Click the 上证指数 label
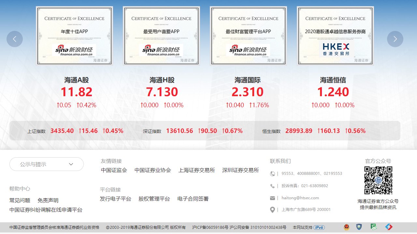The image size is (417, 234). click(x=36, y=131)
